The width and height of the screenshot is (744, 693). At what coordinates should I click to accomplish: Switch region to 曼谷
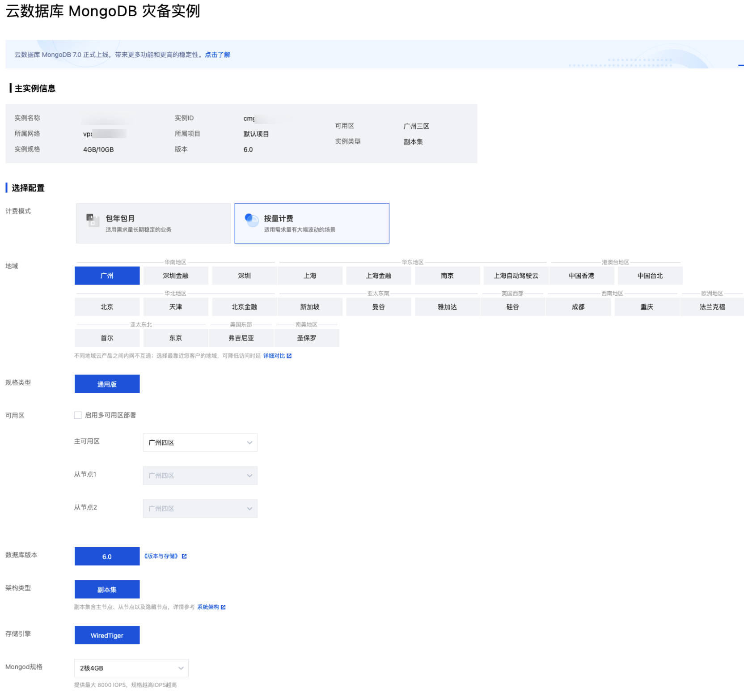click(x=379, y=307)
